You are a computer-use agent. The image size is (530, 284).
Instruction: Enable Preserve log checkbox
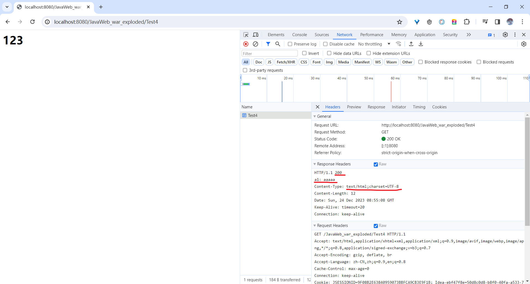point(290,44)
